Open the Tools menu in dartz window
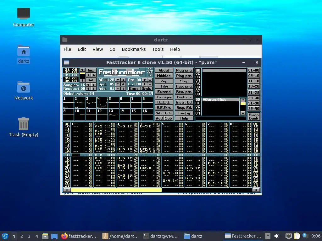The width and height of the screenshot is (322, 241). 158,49
